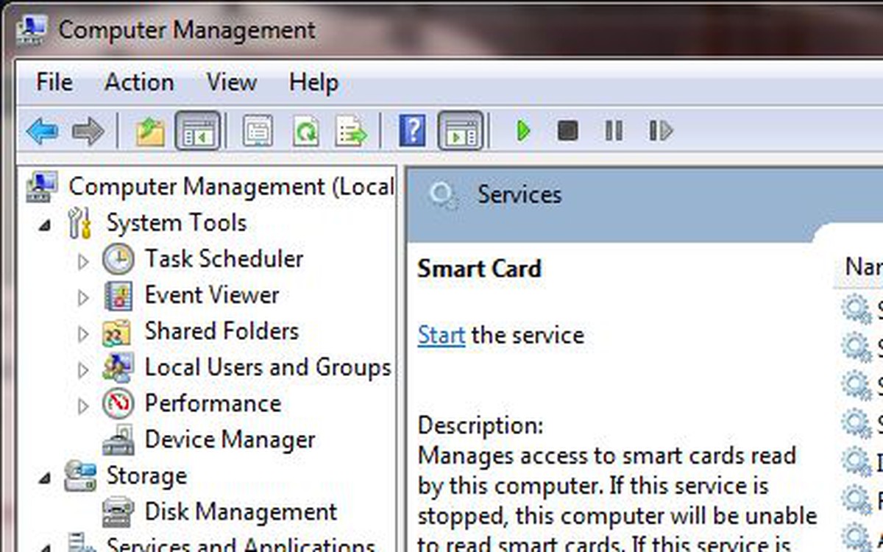Expand the Event Viewer node arrow

83,297
